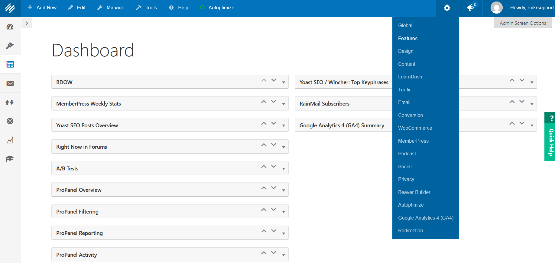
Task: Select the envelope mail sidebar icon
Action: coord(10,84)
